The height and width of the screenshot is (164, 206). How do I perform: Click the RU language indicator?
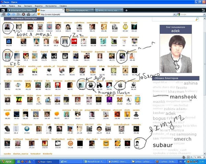click(x=181, y=162)
